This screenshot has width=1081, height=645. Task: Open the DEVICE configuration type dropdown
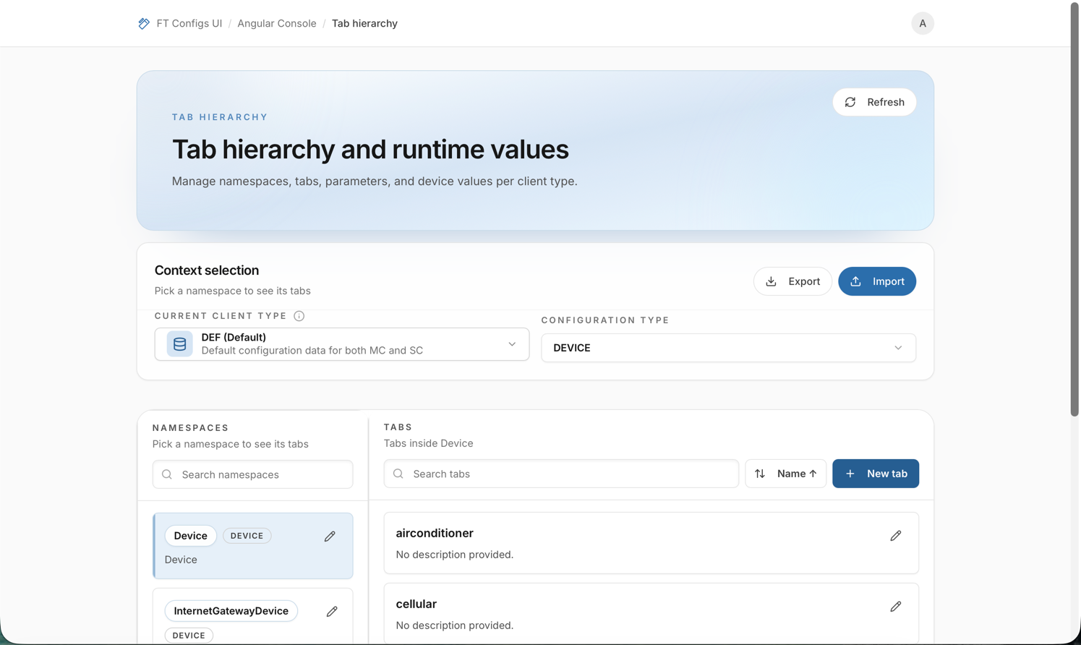[x=728, y=348]
